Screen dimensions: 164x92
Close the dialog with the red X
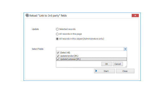coord(135,15)
